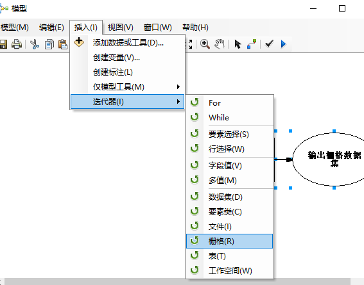The width and height of the screenshot is (364, 285).
Task: Click the Copy icon in toolbar
Action: (49, 44)
